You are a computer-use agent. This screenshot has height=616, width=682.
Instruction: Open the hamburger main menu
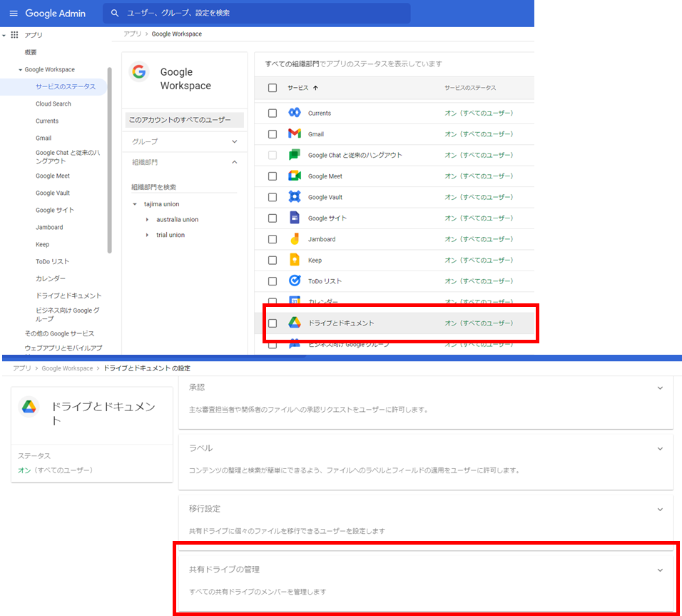(x=14, y=13)
